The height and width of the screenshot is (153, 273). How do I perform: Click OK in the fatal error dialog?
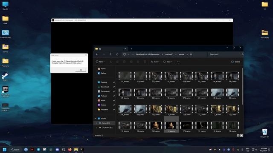coord(81,70)
